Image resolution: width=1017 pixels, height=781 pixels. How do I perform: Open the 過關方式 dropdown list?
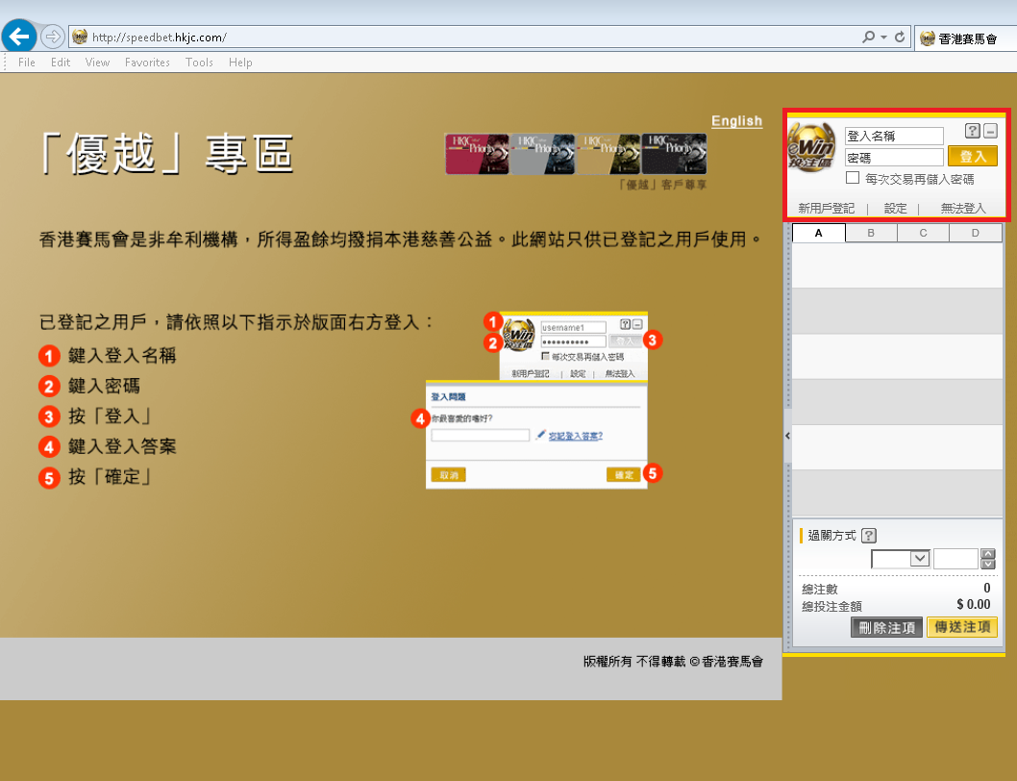tap(919, 559)
